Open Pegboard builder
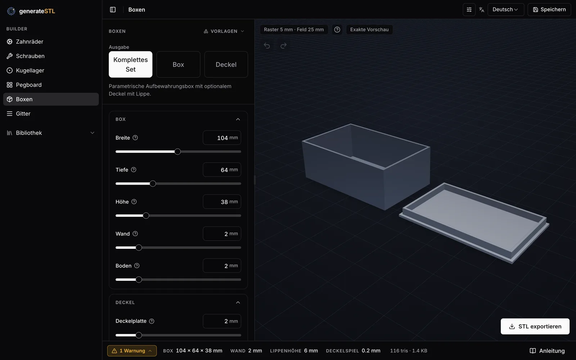Screen dimensions: 576x360 51,85
